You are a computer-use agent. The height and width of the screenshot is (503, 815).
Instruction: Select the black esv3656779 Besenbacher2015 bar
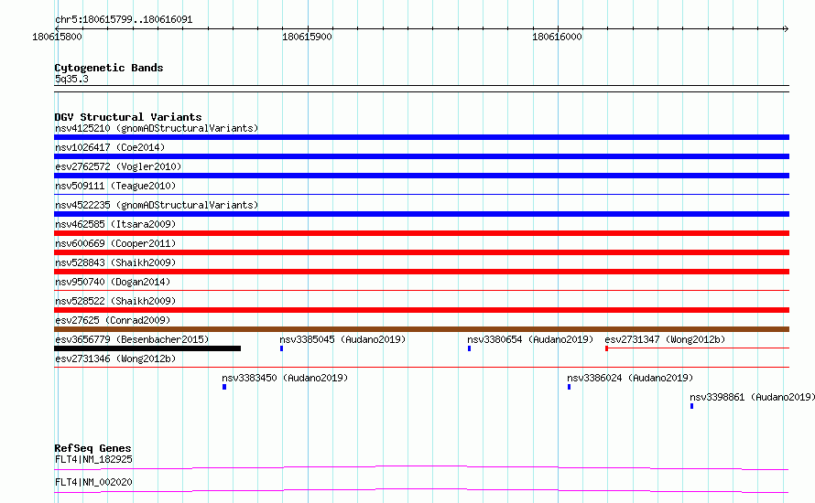pos(147,348)
